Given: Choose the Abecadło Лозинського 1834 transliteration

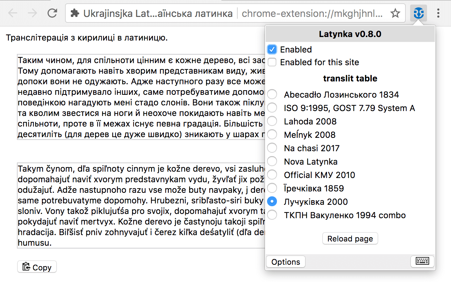Looking at the screenshot, I should [x=272, y=94].
